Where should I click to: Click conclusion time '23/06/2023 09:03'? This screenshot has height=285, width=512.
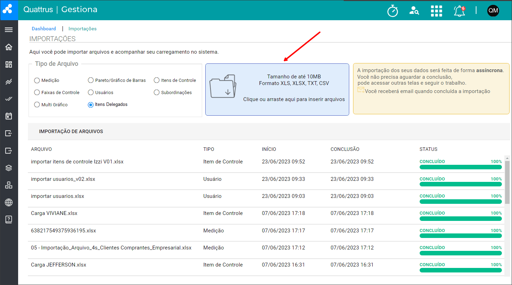352,196
